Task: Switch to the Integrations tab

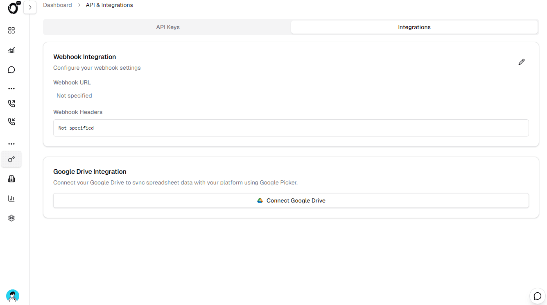Action: pyautogui.click(x=414, y=27)
